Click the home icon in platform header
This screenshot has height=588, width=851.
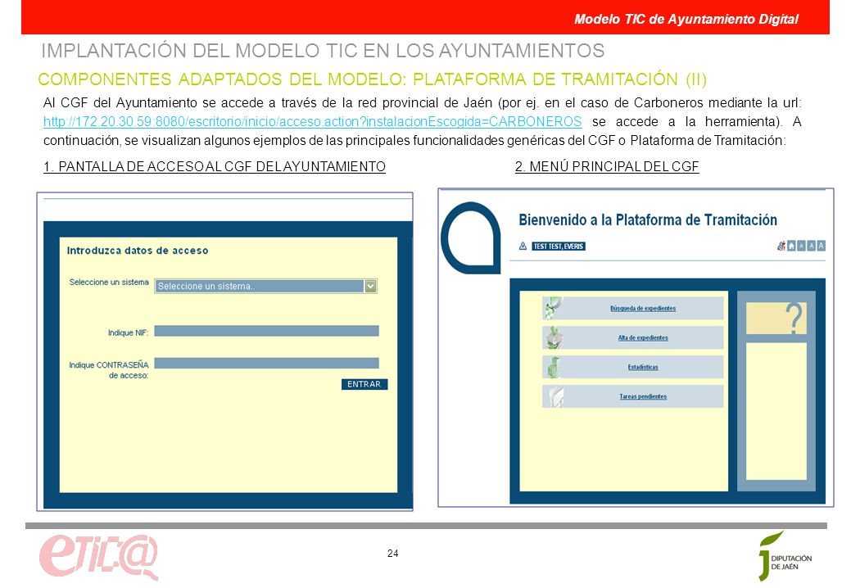pyautogui.click(x=791, y=246)
